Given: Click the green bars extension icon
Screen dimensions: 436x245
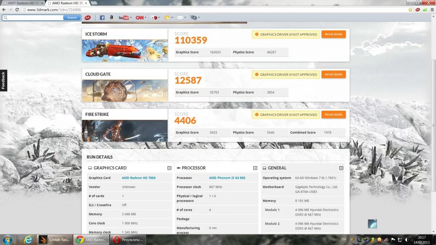Looking at the screenshot, I should pos(425,10).
